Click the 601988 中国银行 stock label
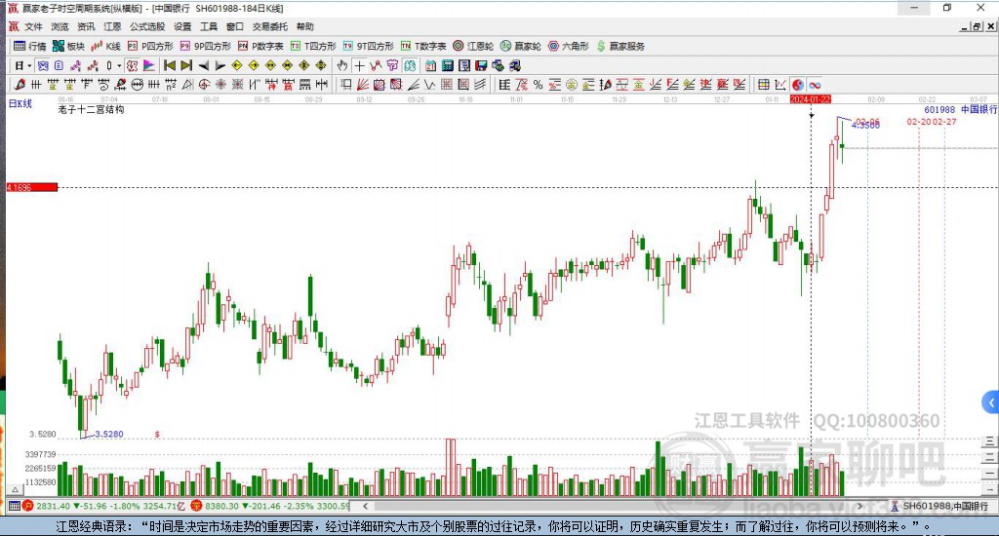The width and height of the screenshot is (999, 536). [x=961, y=109]
